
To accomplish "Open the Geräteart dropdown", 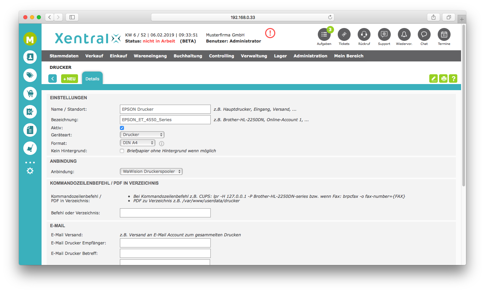I will pyautogui.click(x=142, y=135).
